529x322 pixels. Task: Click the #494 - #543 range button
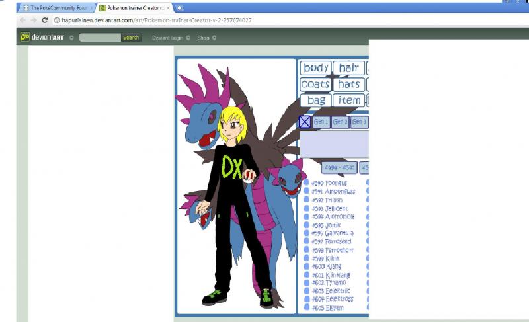[x=339, y=167]
